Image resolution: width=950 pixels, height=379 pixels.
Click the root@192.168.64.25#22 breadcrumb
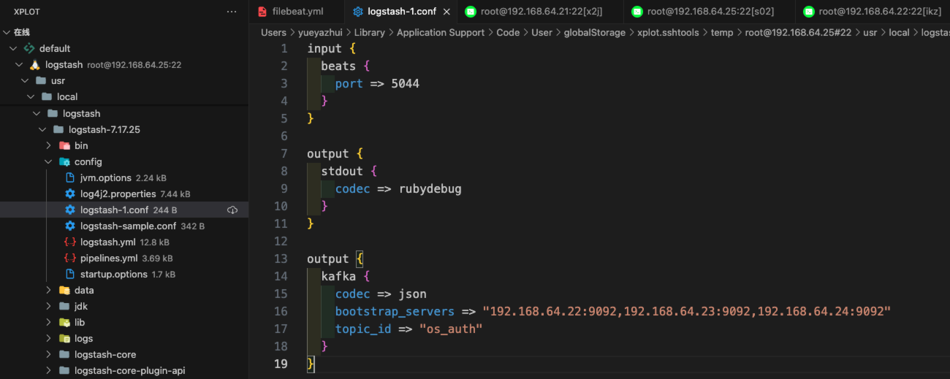tap(799, 32)
